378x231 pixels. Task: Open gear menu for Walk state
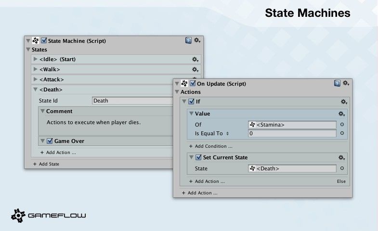[195, 69]
